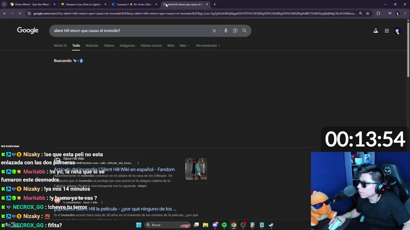Image resolution: width=410 pixels, height=230 pixels.
Task: Click the URL address bar
Action: point(194,13)
